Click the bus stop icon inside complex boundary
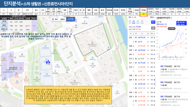Viewport: 190px width, 107px height. tap(108, 48)
